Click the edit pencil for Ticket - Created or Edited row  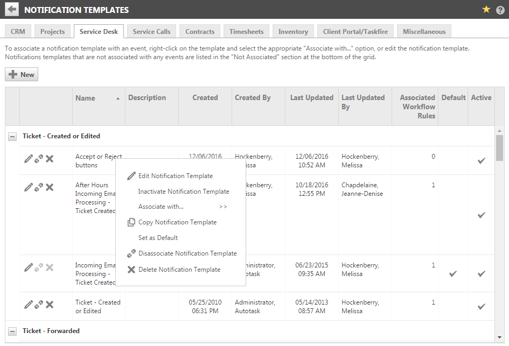29,305
